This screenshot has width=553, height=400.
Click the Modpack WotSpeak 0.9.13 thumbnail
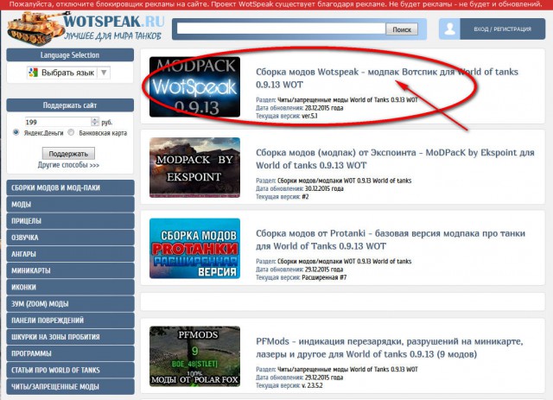click(x=194, y=86)
